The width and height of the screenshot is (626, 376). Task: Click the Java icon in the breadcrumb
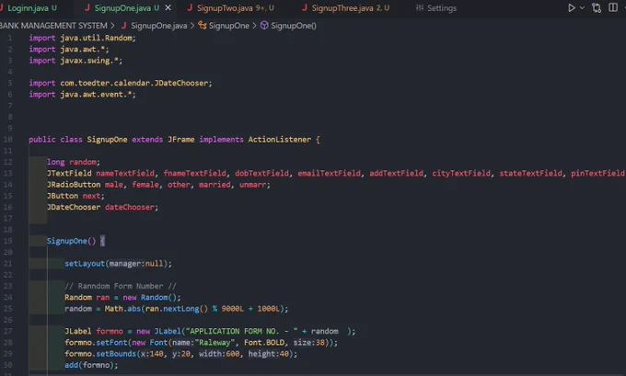pos(123,26)
